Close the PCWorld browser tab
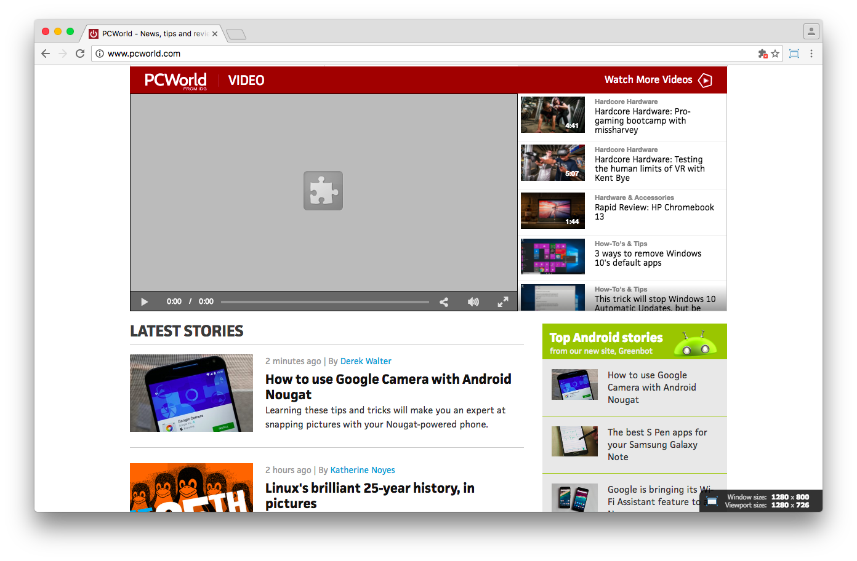The image size is (857, 561). [215, 34]
